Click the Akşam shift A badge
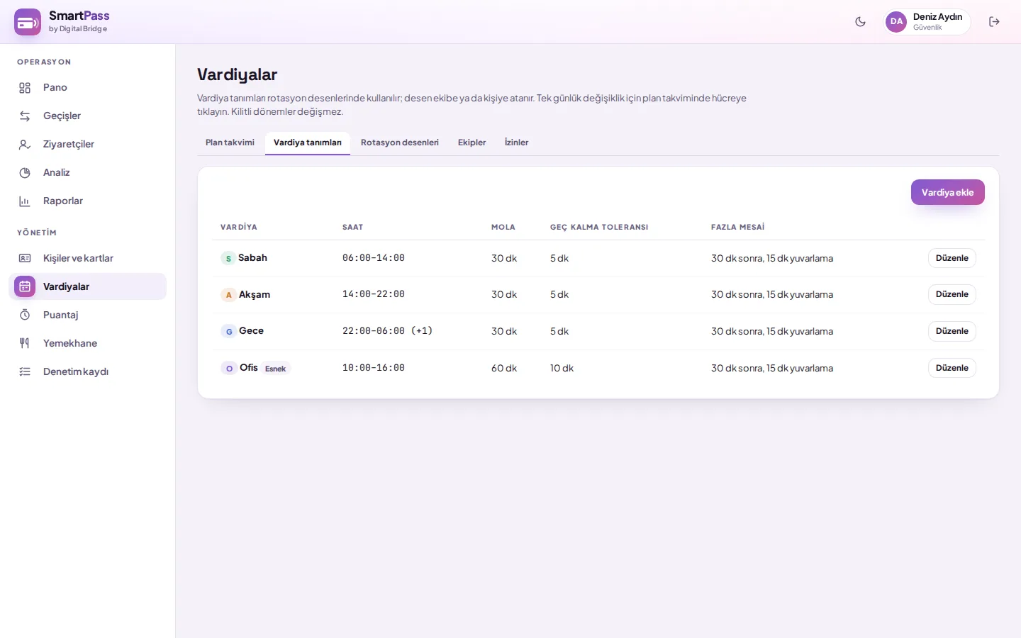This screenshot has width=1021, height=638. coord(228,295)
